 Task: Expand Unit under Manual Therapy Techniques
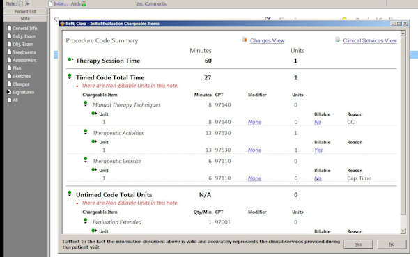(x=94, y=114)
